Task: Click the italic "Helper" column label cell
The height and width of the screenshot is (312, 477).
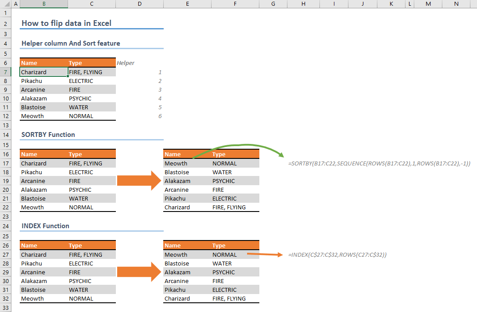Action: point(126,63)
